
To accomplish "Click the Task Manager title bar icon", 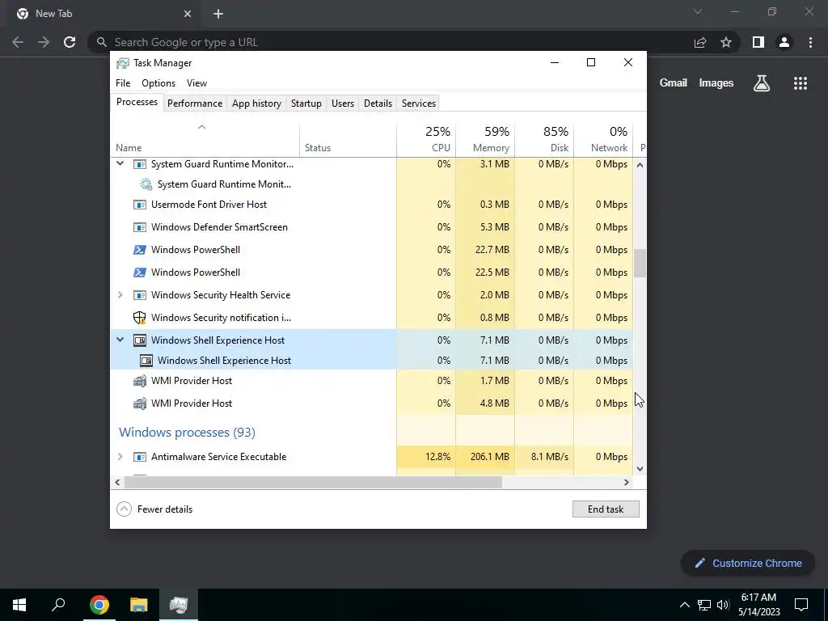I will pyautogui.click(x=123, y=63).
